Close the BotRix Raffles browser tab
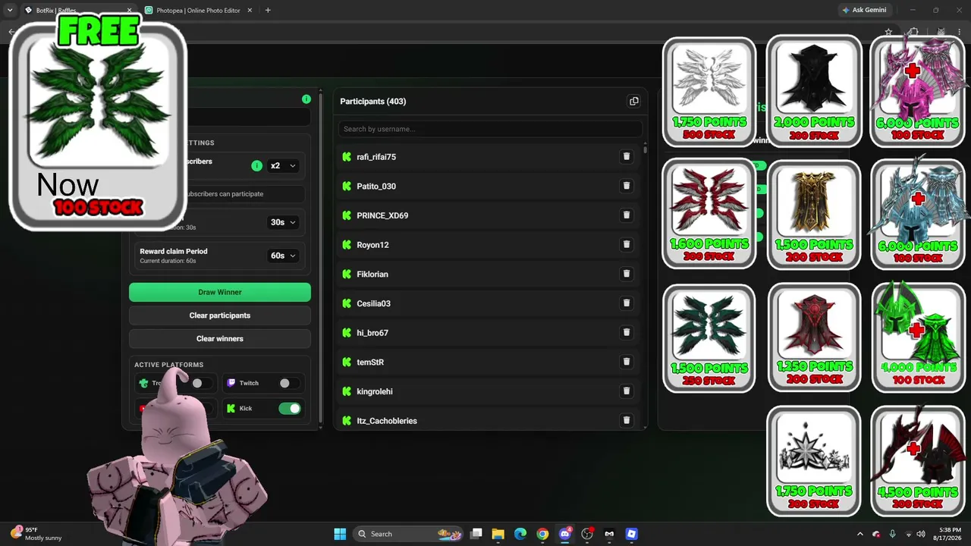The height and width of the screenshot is (546, 971). (x=129, y=10)
